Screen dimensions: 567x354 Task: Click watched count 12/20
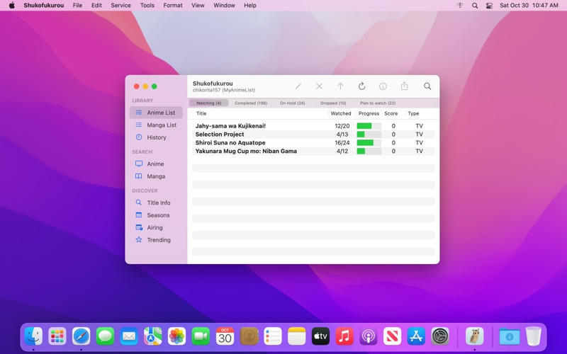pyautogui.click(x=342, y=126)
